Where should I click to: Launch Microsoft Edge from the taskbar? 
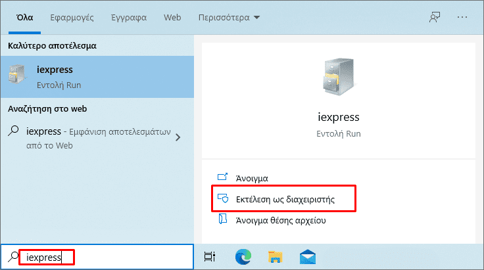coord(243,257)
